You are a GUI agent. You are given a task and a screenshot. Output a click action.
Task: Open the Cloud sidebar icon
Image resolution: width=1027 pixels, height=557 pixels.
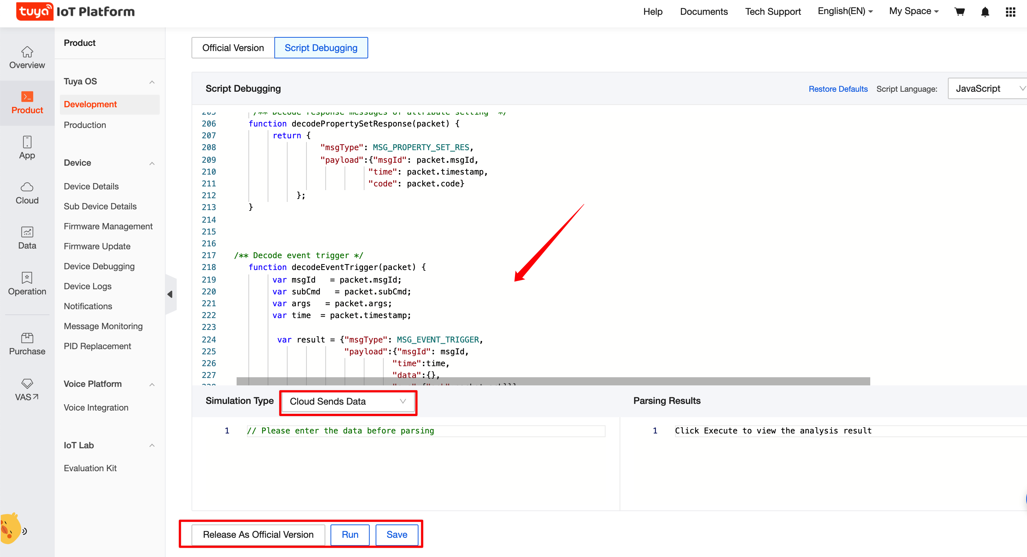coord(26,193)
